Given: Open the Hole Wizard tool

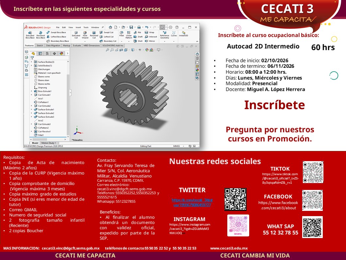Looking at the screenshot, I should pos(85,35).
